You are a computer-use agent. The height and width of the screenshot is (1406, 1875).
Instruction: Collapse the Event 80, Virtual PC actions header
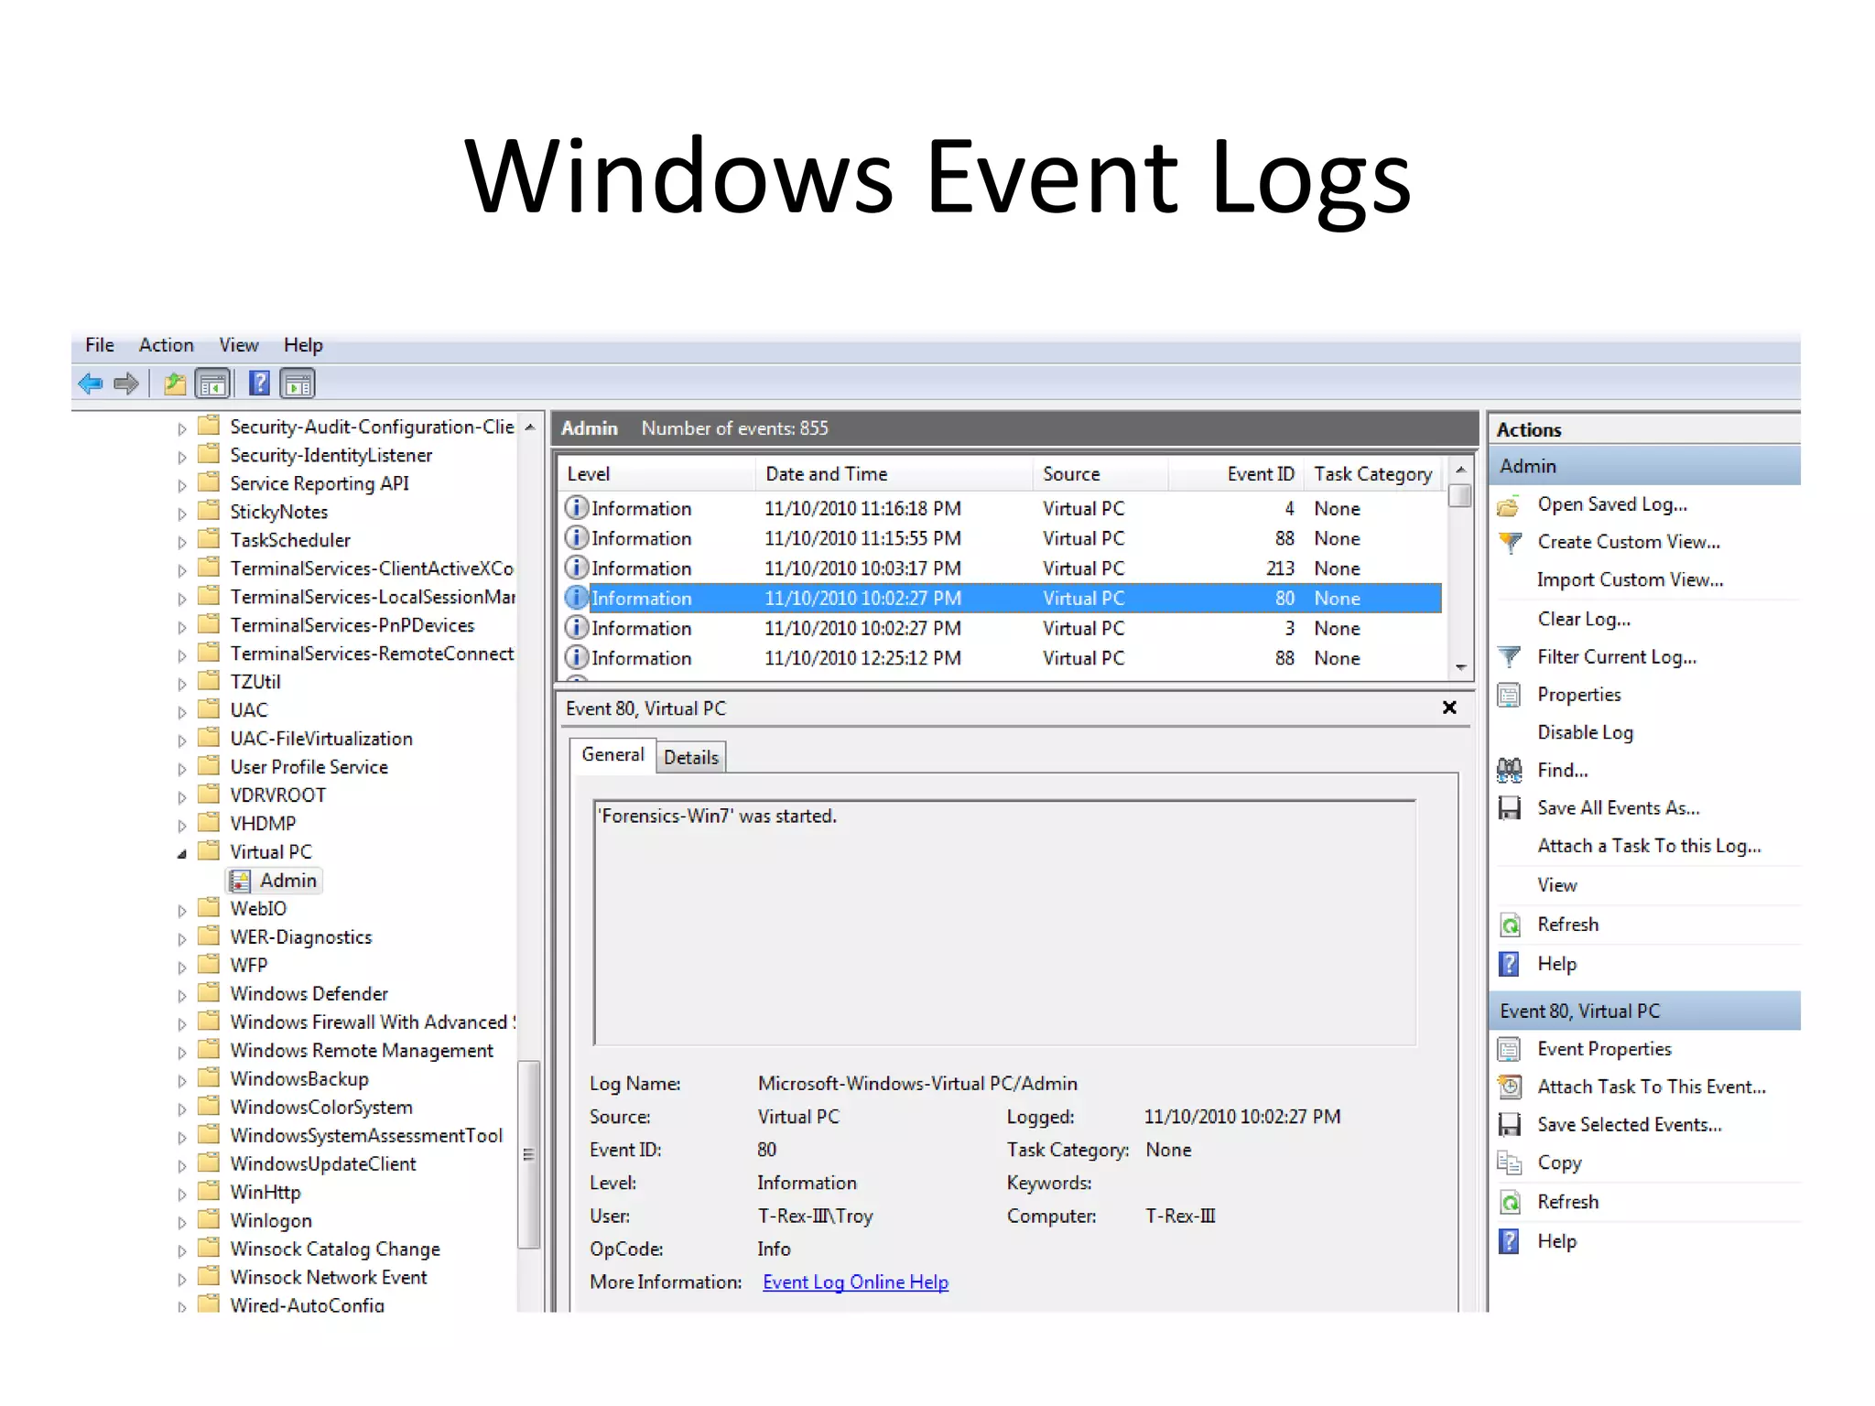1644,1011
